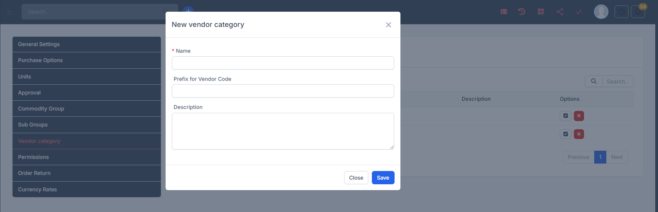
Task: Click the first row's edit pencil icon
Action: [566, 116]
